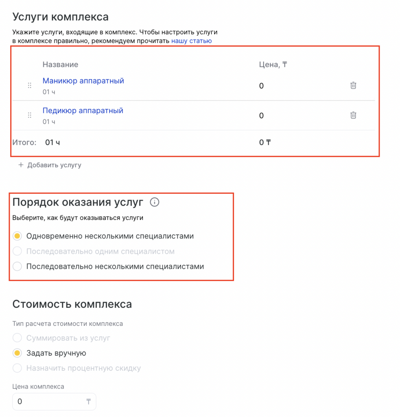Click the price value for Маникюр аппаратный
The width and height of the screenshot is (400, 417).
[x=261, y=86]
